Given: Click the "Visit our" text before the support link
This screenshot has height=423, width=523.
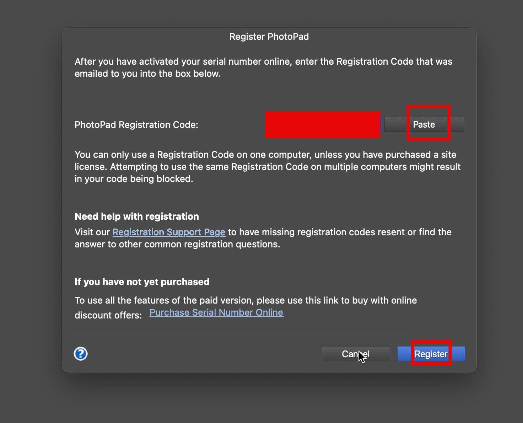Looking at the screenshot, I should tap(92, 232).
